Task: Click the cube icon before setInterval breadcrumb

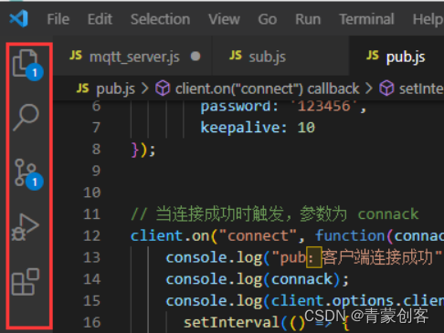Action: (x=386, y=88)
